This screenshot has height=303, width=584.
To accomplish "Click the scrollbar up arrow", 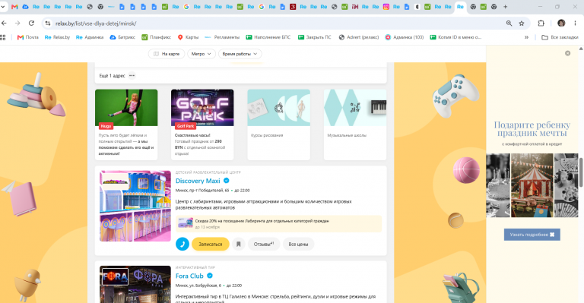I will [581, 49].
